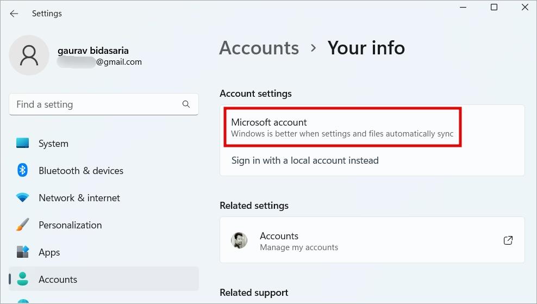
Task: Open Network & internet category
Action: [x=104, y=198]
